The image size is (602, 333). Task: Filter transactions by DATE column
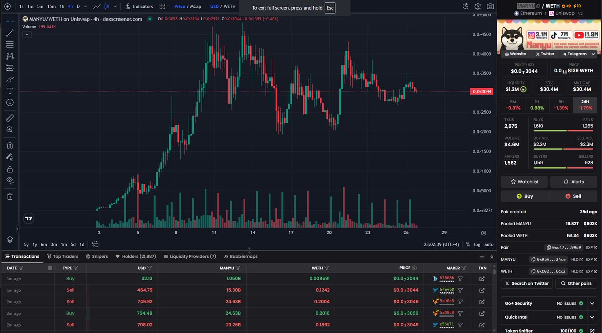21,268
